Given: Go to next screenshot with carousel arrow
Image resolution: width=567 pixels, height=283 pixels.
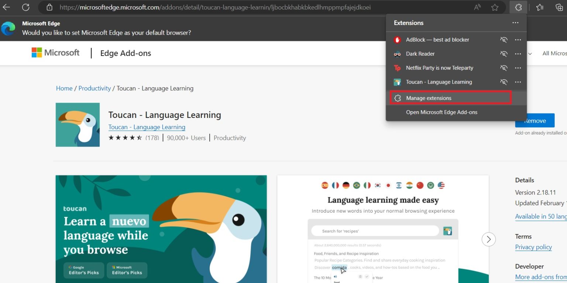Looking at the screenshot, I should [488, 239].
